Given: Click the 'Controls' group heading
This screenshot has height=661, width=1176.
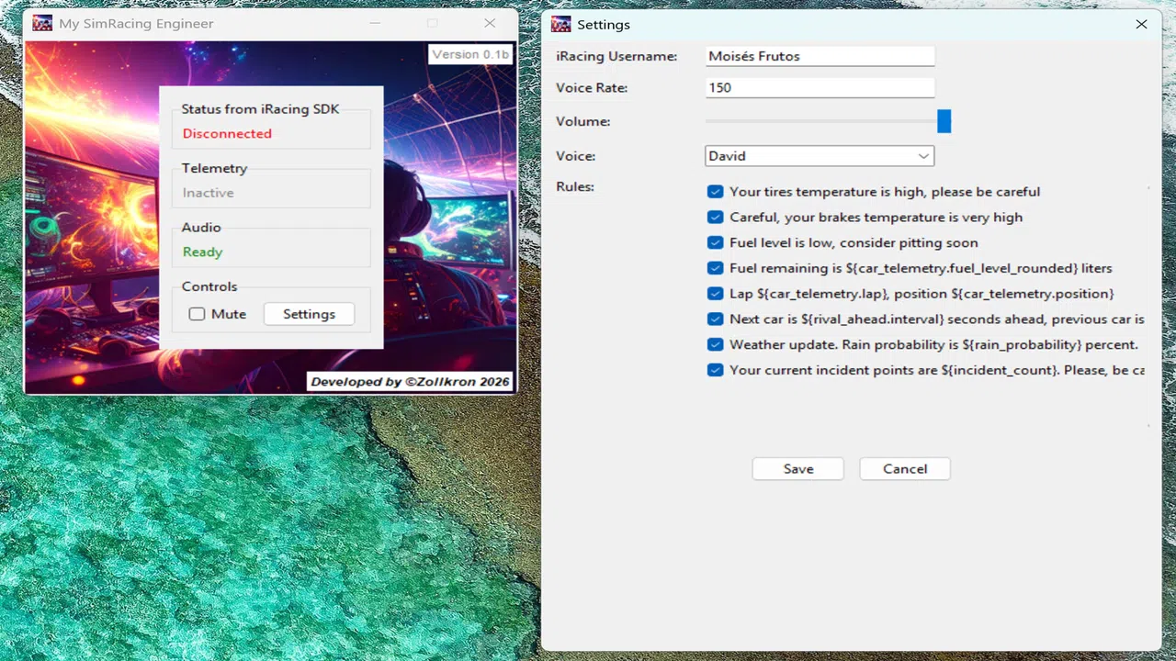Looking at the screenshot, I should [x=209, y=287].
